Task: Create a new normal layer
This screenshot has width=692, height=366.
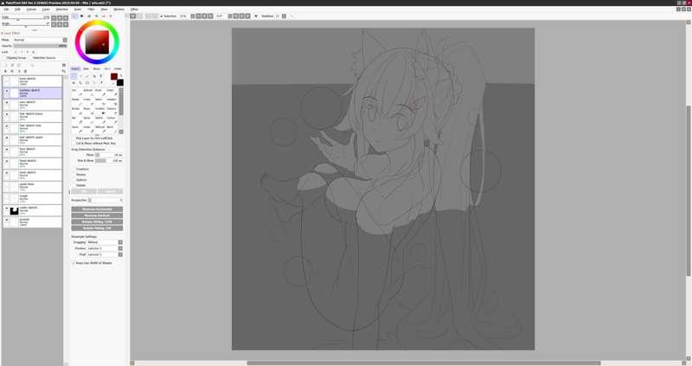Action: [6, 65]
